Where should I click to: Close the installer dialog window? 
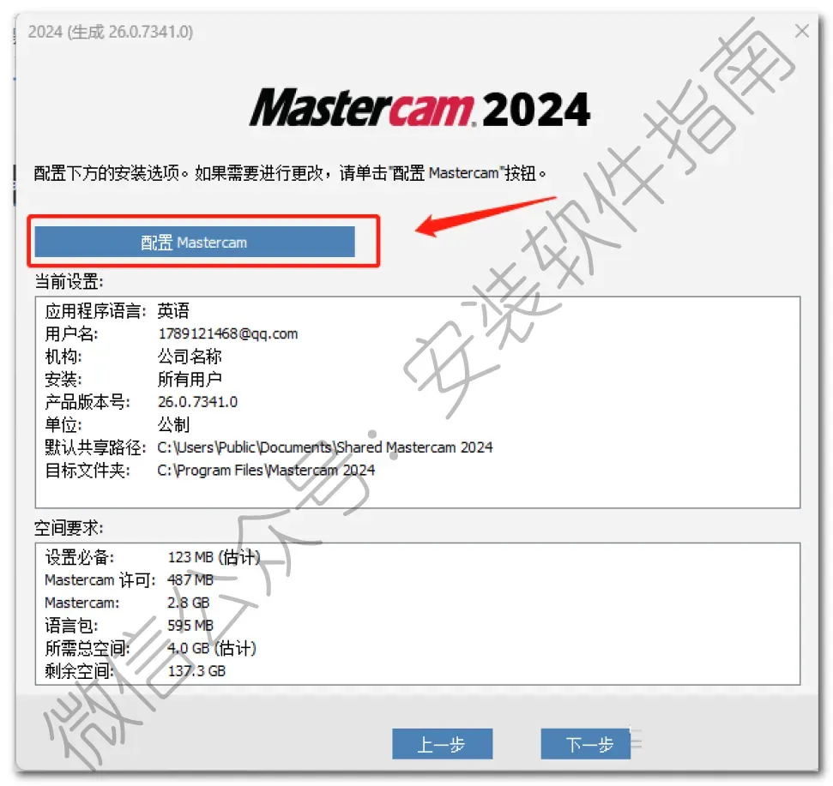tap(801, 31)
